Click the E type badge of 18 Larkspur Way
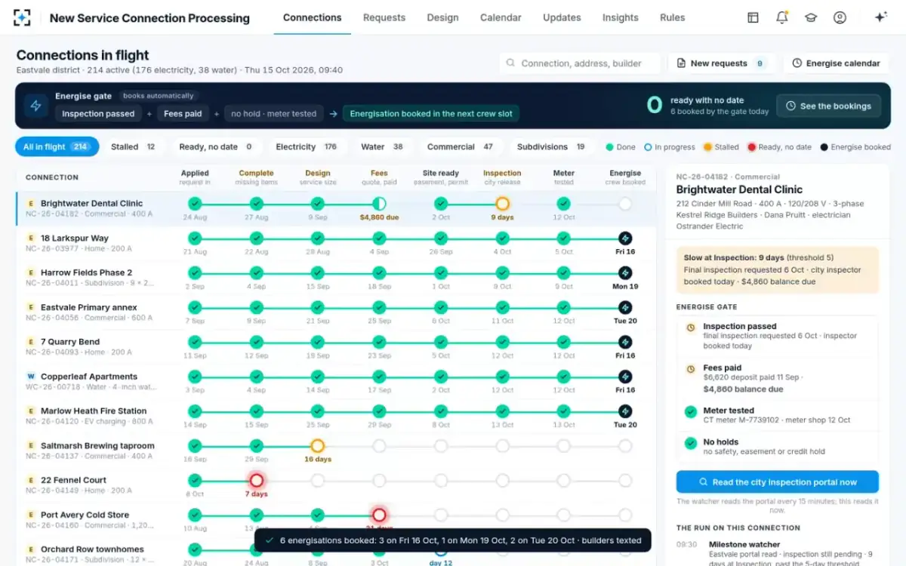 (x=31, y=238)
